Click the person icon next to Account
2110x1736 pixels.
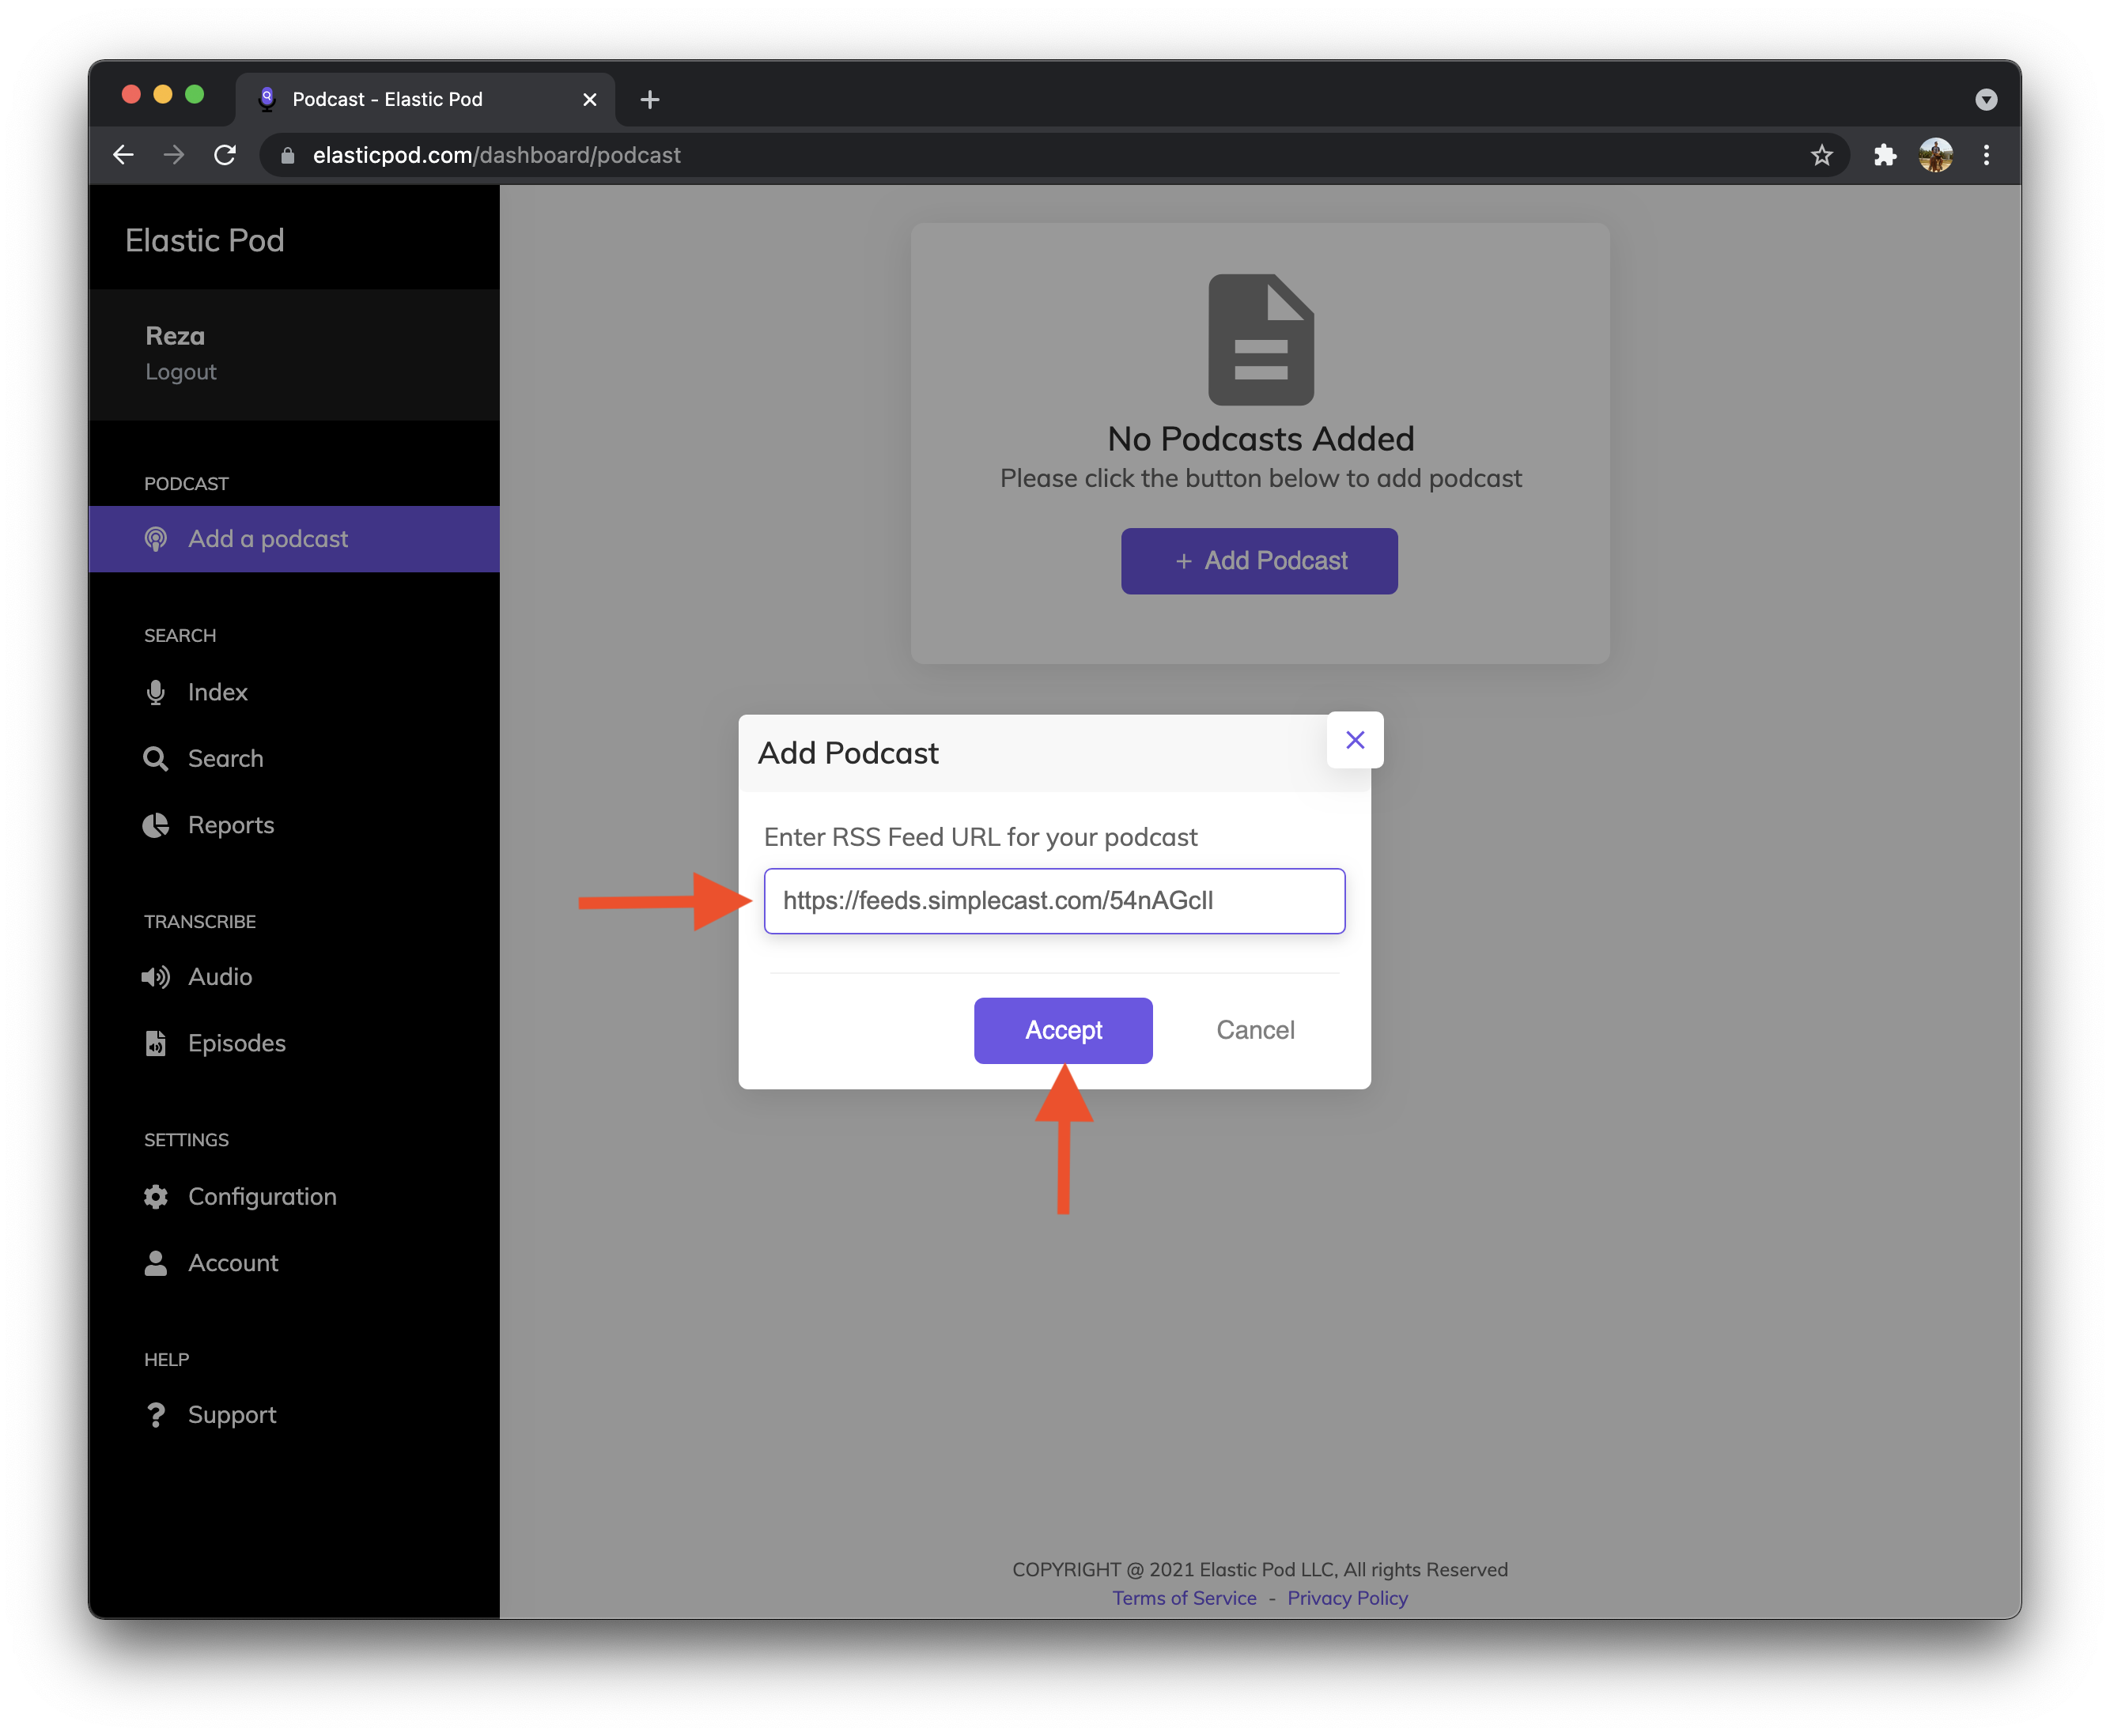[155, 1263]
